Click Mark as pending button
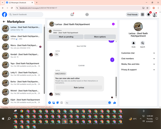161x129 pixels. pos(66,37)
